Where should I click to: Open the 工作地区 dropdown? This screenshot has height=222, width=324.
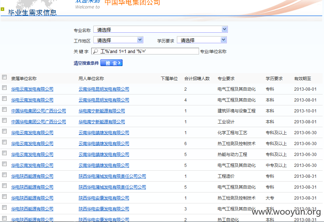(118, 40)
